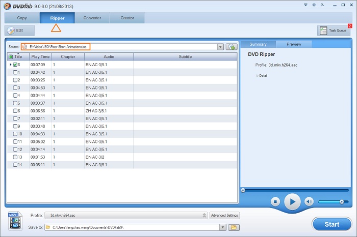Toggle the select-all Title header checkbox
The height and width of the screenshot is (237, 357).
pyautogui.click(x=11, y=57)
